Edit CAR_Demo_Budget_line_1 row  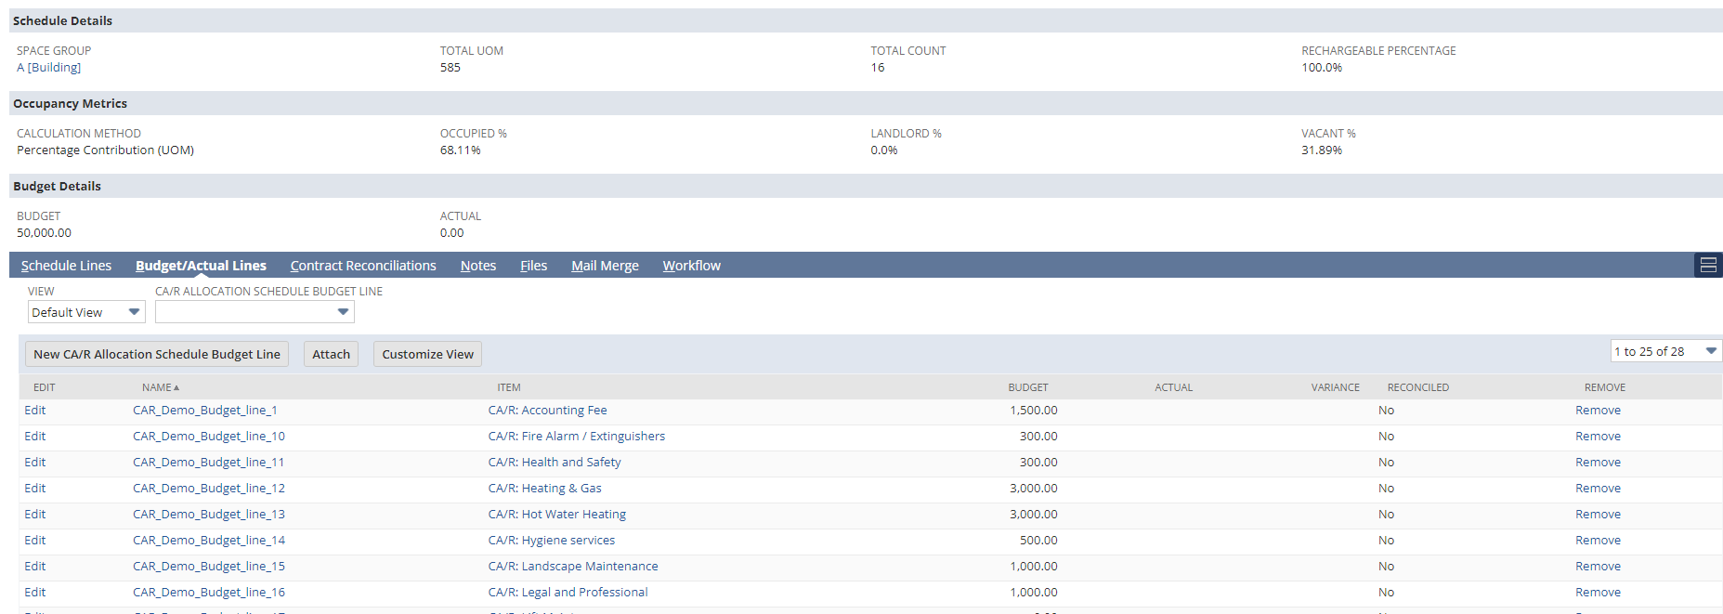pyautogui.click(x=35, y=410)
